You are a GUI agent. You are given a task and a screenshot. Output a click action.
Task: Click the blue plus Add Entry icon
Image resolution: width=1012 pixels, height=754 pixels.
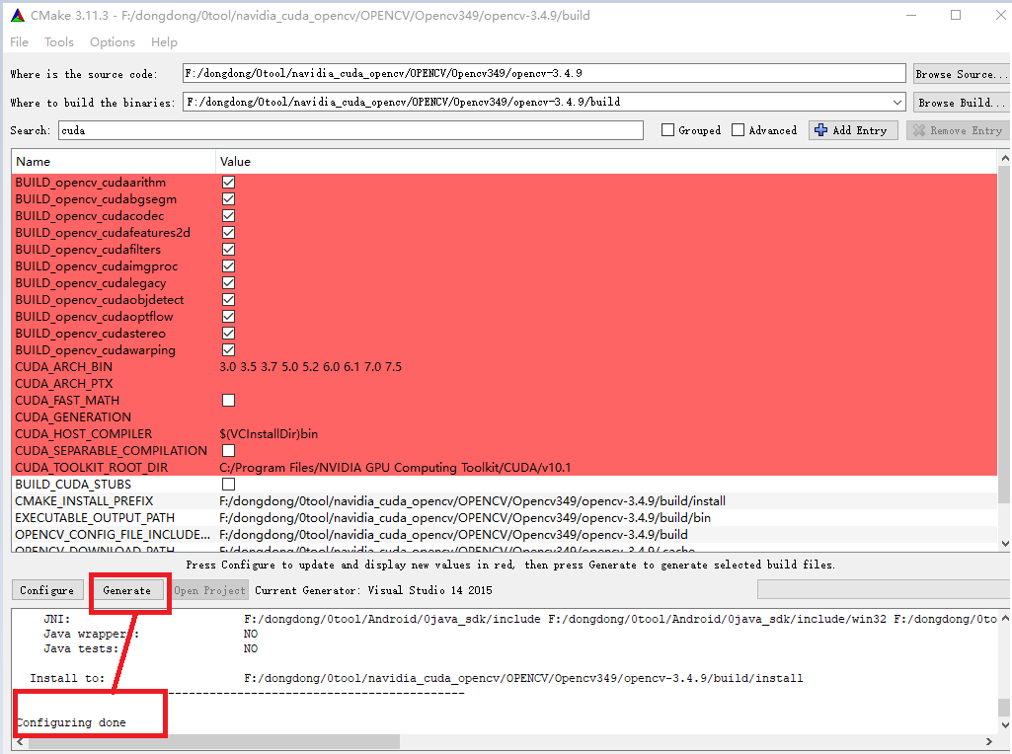point(821,130)
